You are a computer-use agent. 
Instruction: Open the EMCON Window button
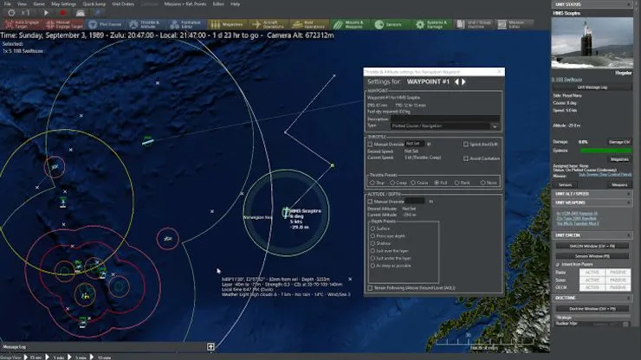[592, 246]
